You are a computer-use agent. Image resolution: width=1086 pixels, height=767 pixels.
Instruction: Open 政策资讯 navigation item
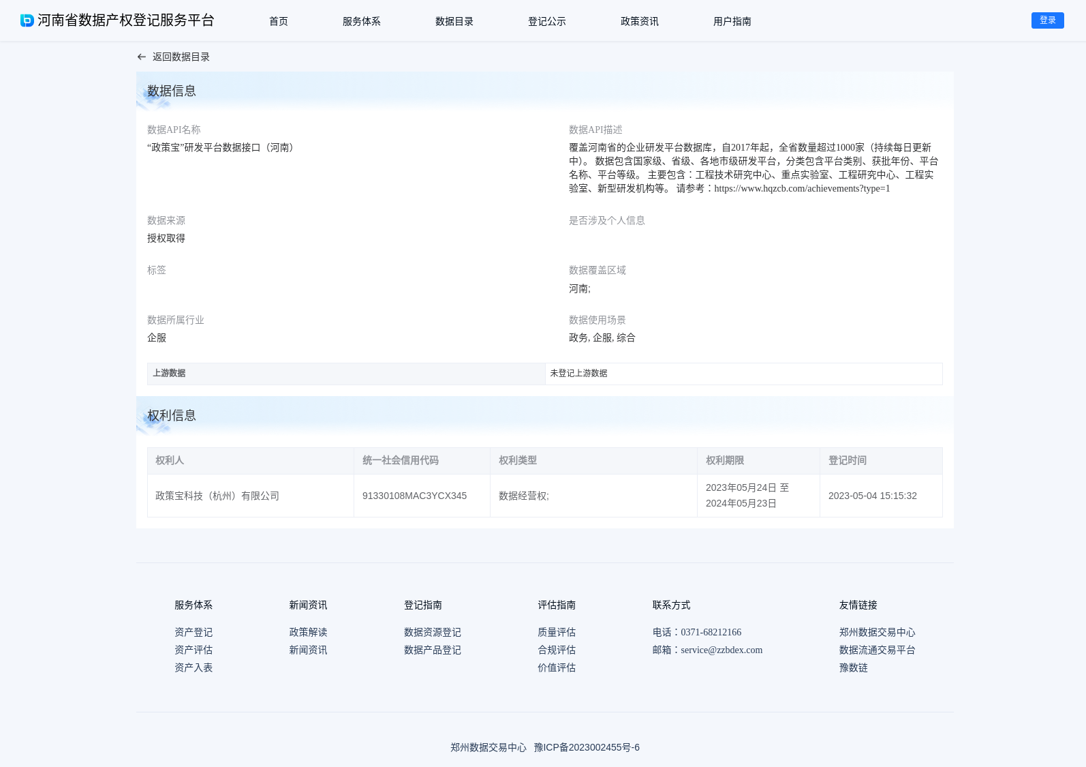(x=640, y=21)
